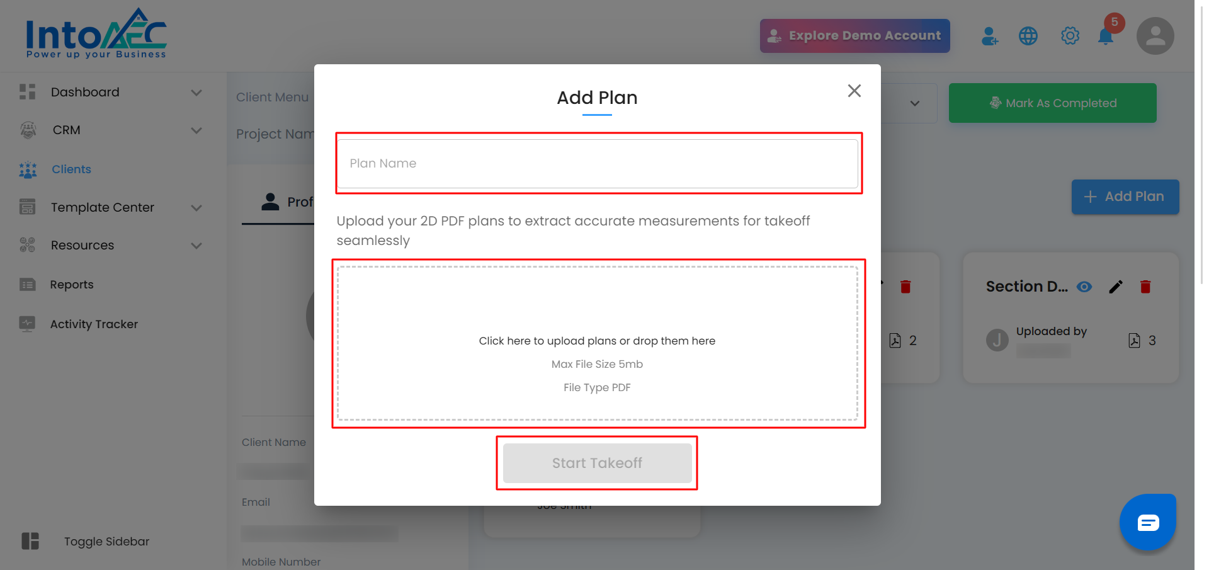The height and width of the screenshot is (570, 1209).
Task: Expand the CRM menu chevron
Action: [196, 130]
